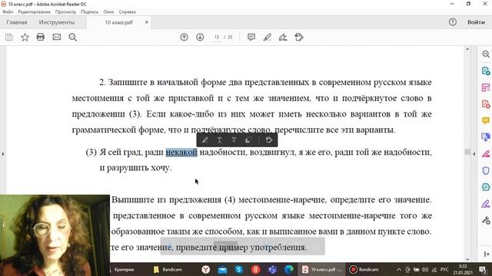Screen dimensions: 492x276
Task: Open Organize Pages tool in sidebar
Action: point(486,87)
